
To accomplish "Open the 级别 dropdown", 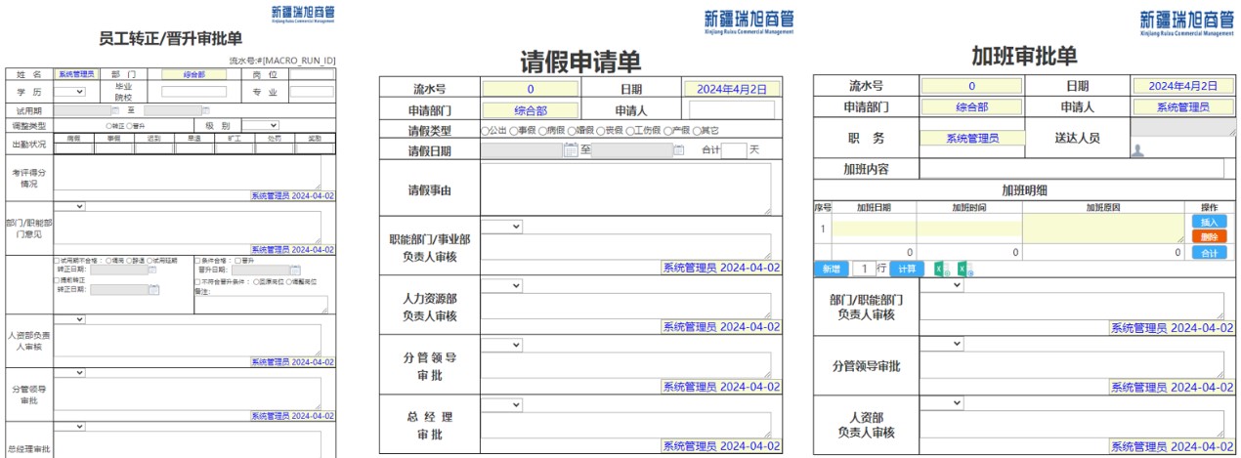I will pyautogui.click(x=260, y=126).
